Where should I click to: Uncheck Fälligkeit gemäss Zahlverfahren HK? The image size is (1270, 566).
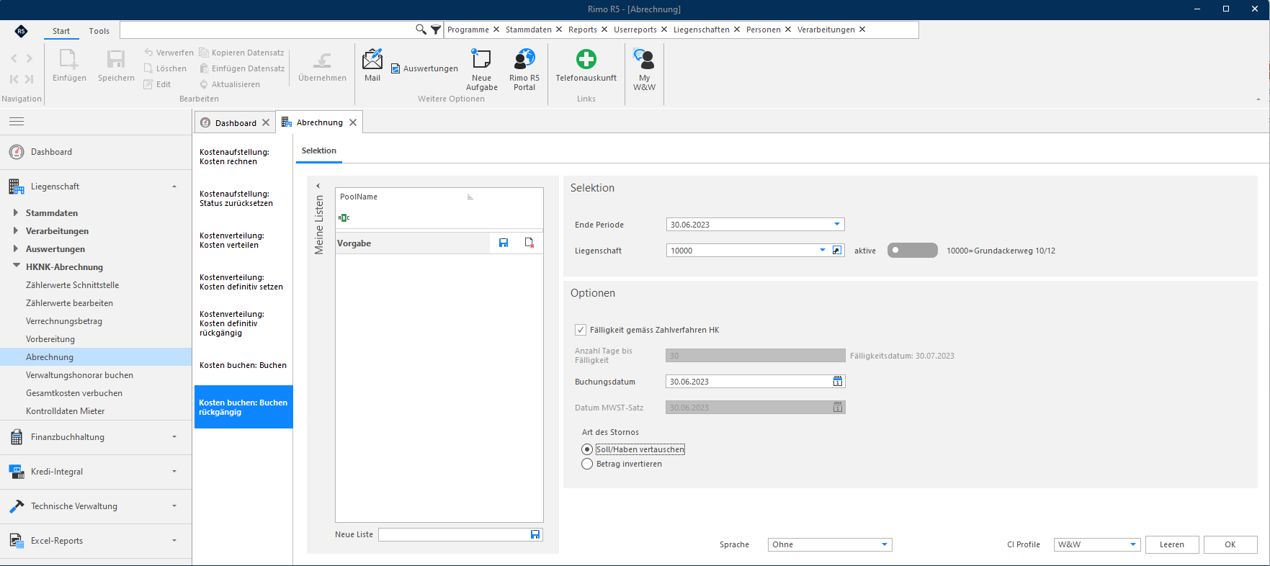[581, 330]
